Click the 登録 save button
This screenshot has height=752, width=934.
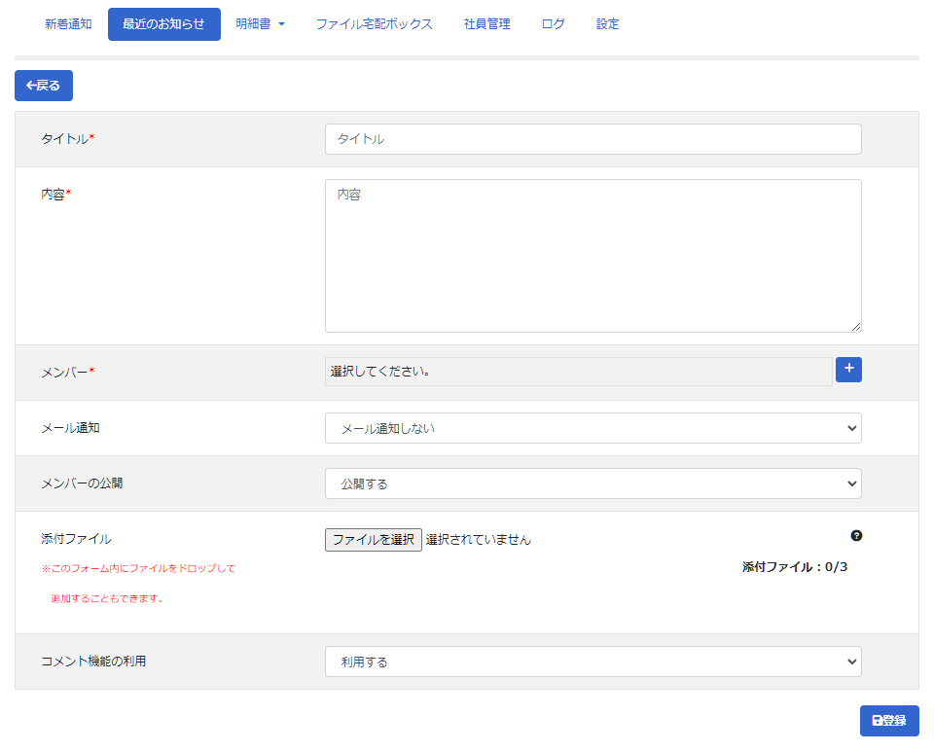889,721
